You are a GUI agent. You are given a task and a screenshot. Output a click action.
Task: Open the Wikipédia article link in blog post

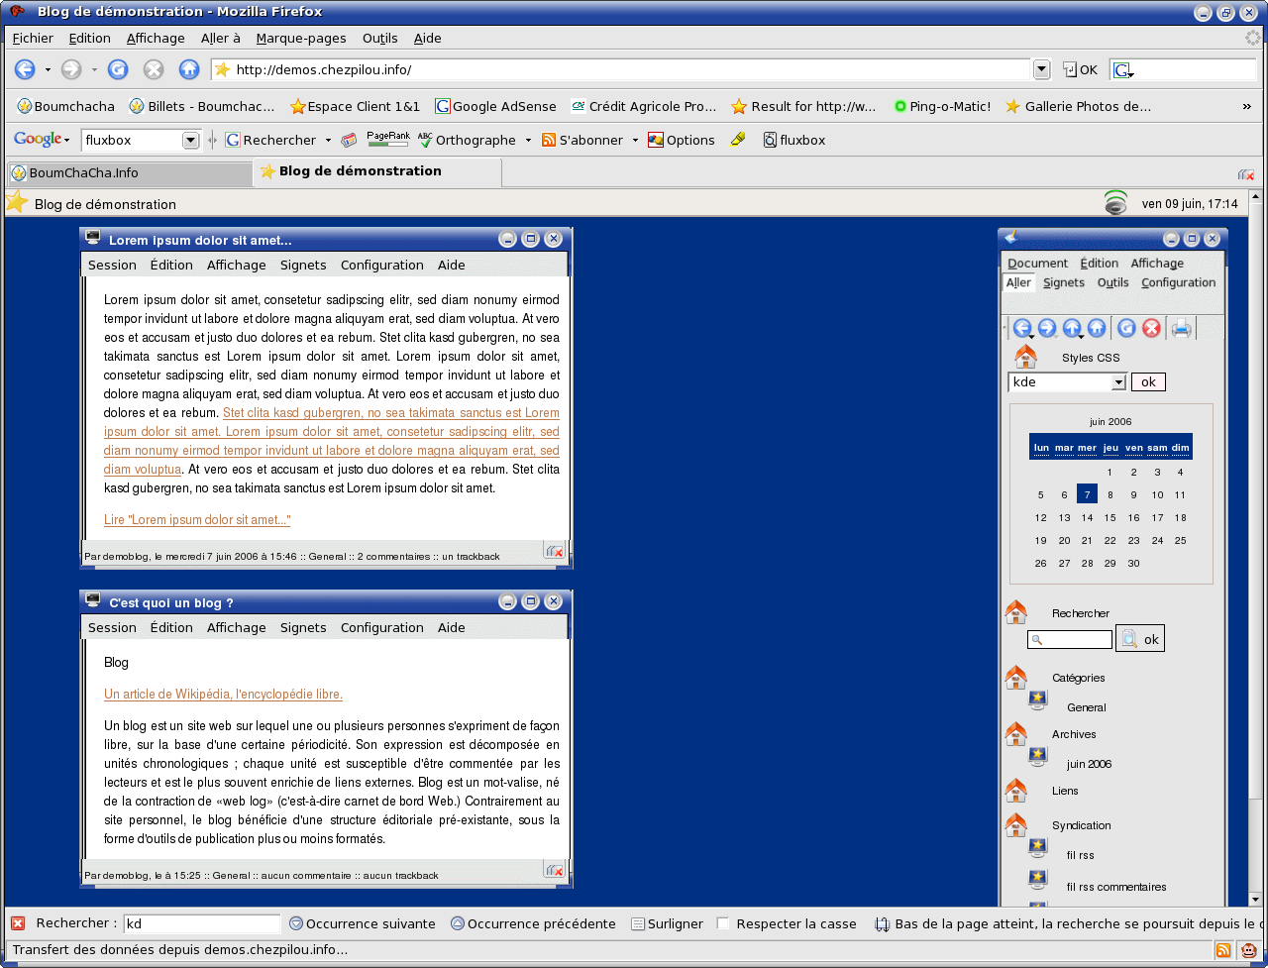[x=223, y=694]
